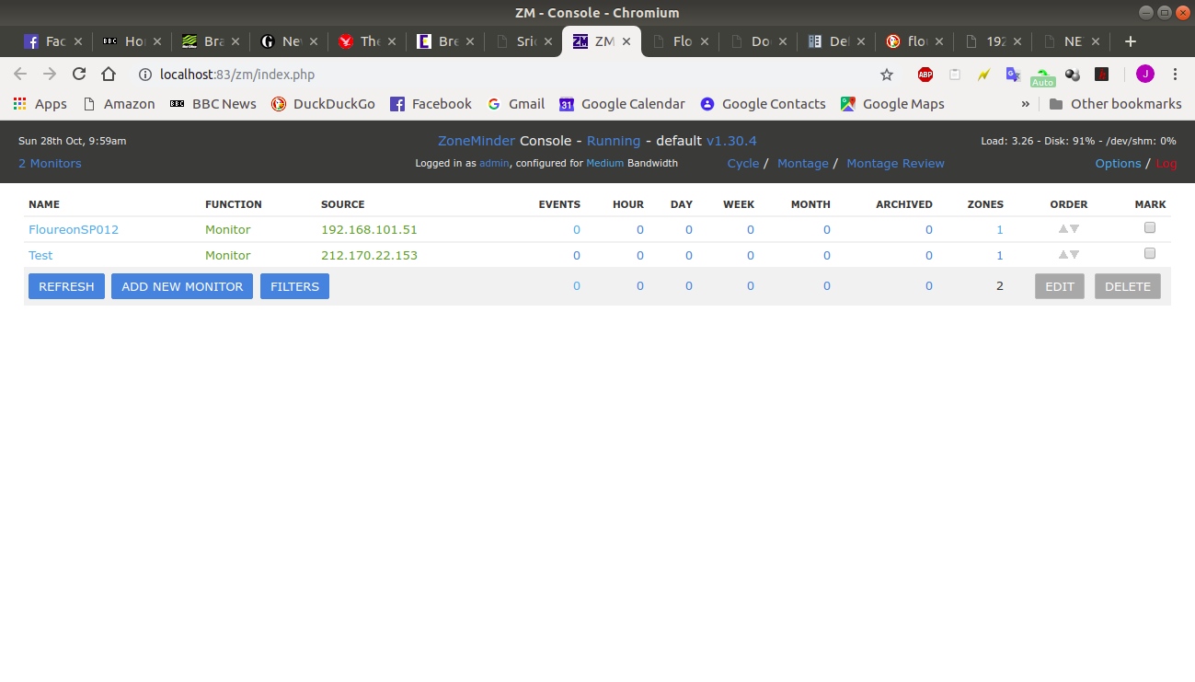The image size is (1195, 682).
Task: Mark the FloureonSP012 monitor checkbox
Action: pyautogui.click(x=1150, y=228)
